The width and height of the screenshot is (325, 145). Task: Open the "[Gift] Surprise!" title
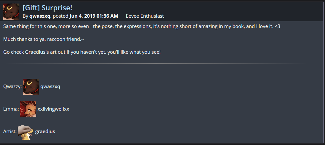tap(47, 7)
